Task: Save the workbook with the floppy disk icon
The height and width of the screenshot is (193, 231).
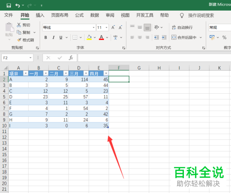Action: (9, 6)
